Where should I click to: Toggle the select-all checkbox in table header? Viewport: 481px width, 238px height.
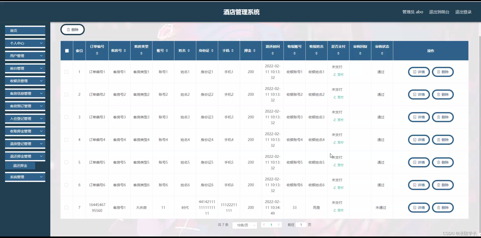click(x=67, y=51)
